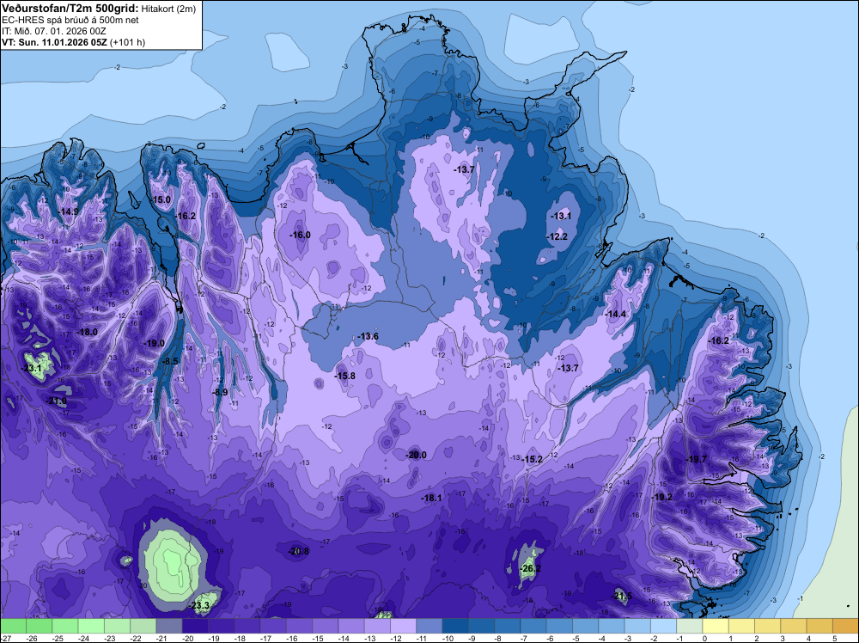Image resolution: width=859 pixels, height=643 pixels.
Task: Click the -12.2 temperature value
Action: pos(557,236)
